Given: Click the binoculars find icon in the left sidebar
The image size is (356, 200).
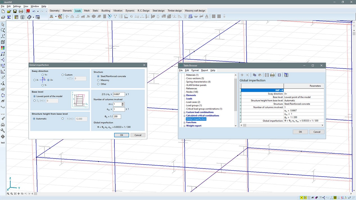Looking at the screenshot, I should pyautogui.click(x=3, y=125).
